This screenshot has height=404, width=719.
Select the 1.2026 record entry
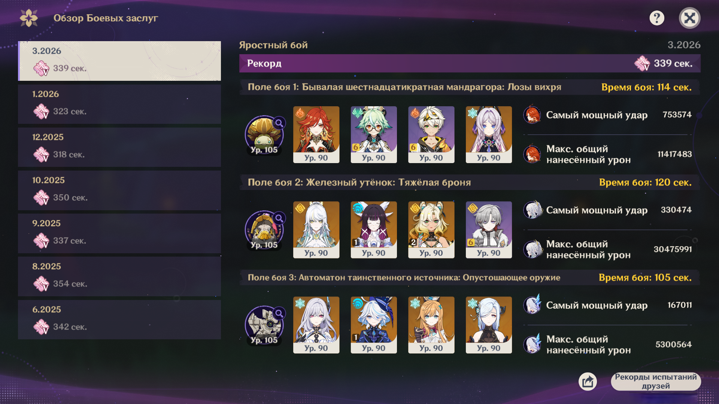click(x=119, y=104)
